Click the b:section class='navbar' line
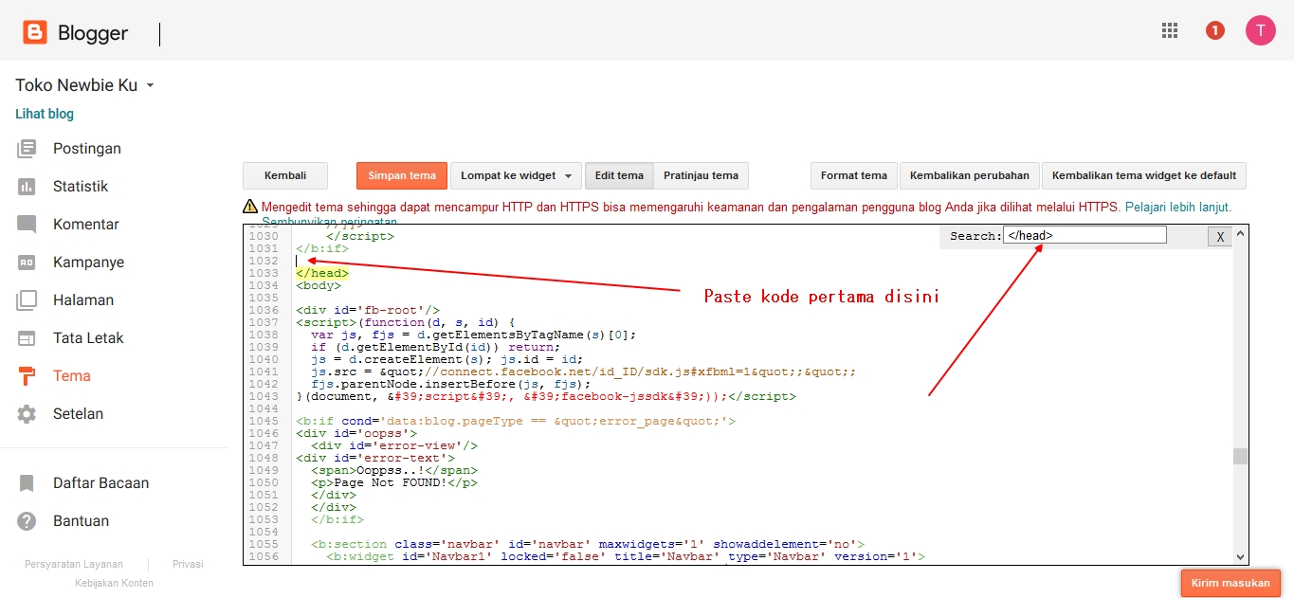The width and height of the screenshot is (1294, 598). coord(588,544)
